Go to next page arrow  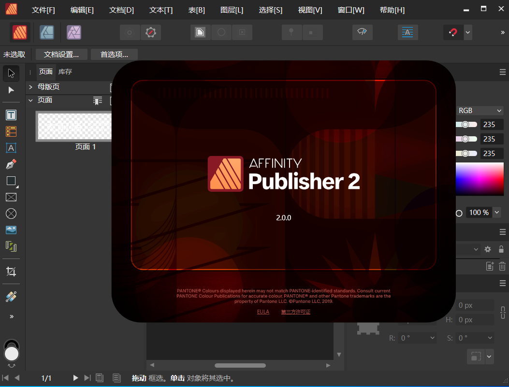click(75, 378)
